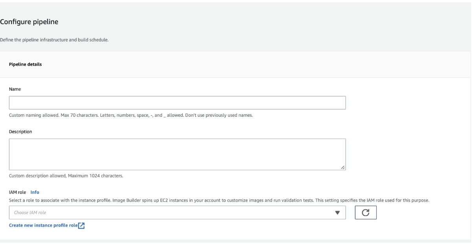The height and width of the screenshot is (245, 476).
Task: Click the 'Maximum 1024 characters' hint text
Action: 66,176
